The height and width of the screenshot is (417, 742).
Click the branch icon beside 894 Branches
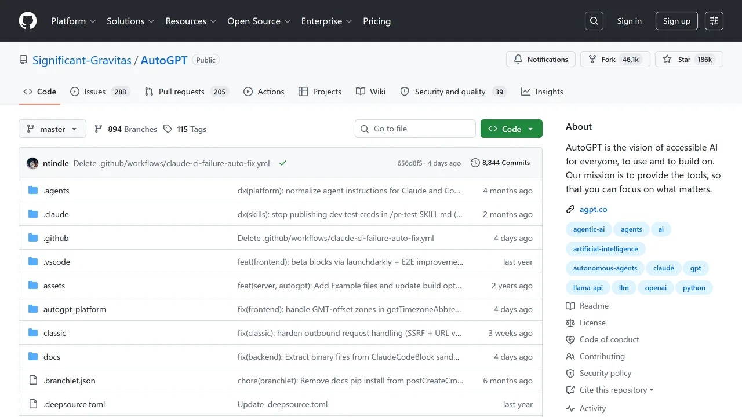(x=99, y=129)
